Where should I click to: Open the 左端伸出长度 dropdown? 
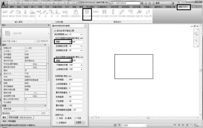[x=81, y=46]
